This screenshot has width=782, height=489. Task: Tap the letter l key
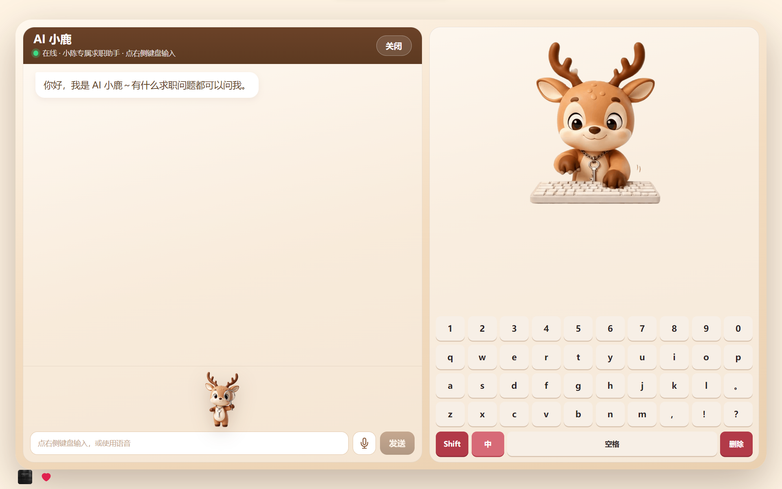pyautogui.click(x=706, y=385)
